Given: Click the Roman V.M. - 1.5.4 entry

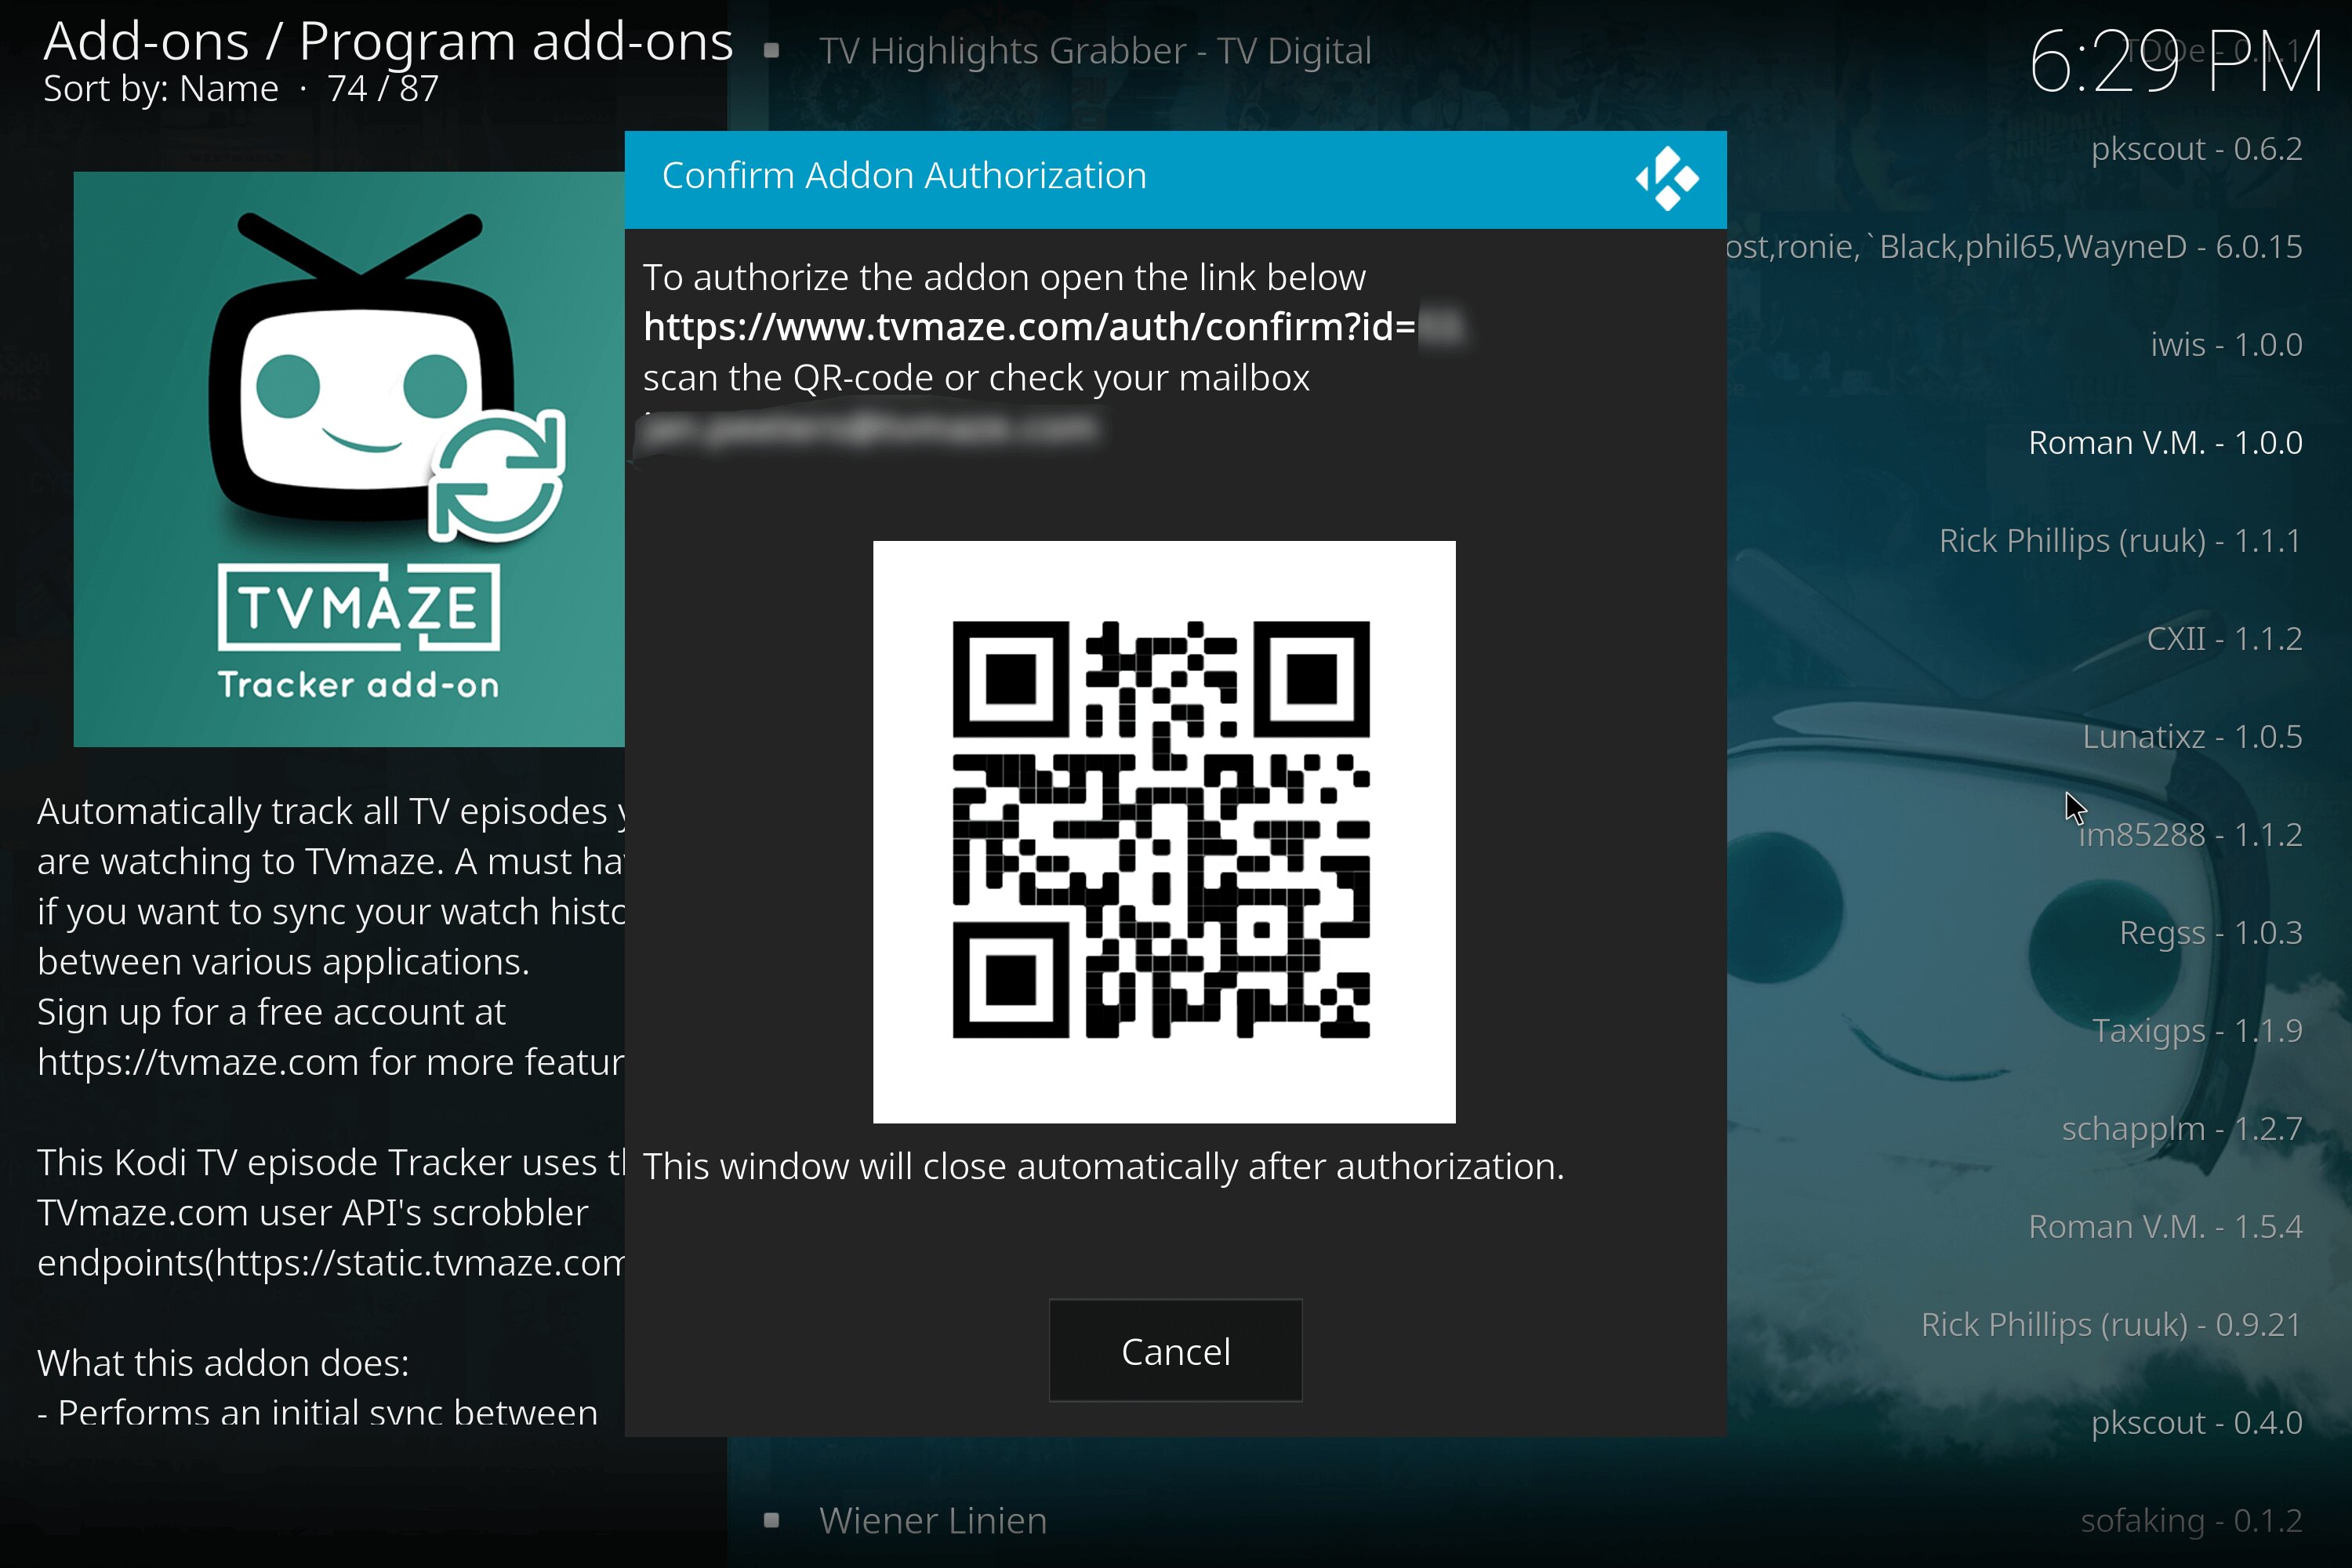Looking at the screenshot, I should [x=2165, y=1226].
